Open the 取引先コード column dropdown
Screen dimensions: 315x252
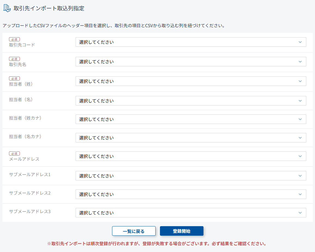190,42
